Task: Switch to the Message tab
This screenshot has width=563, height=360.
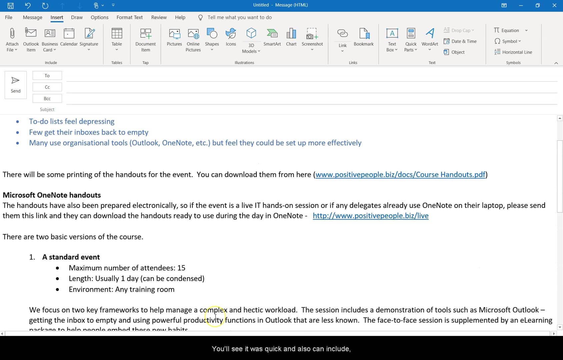Action: 32,17
